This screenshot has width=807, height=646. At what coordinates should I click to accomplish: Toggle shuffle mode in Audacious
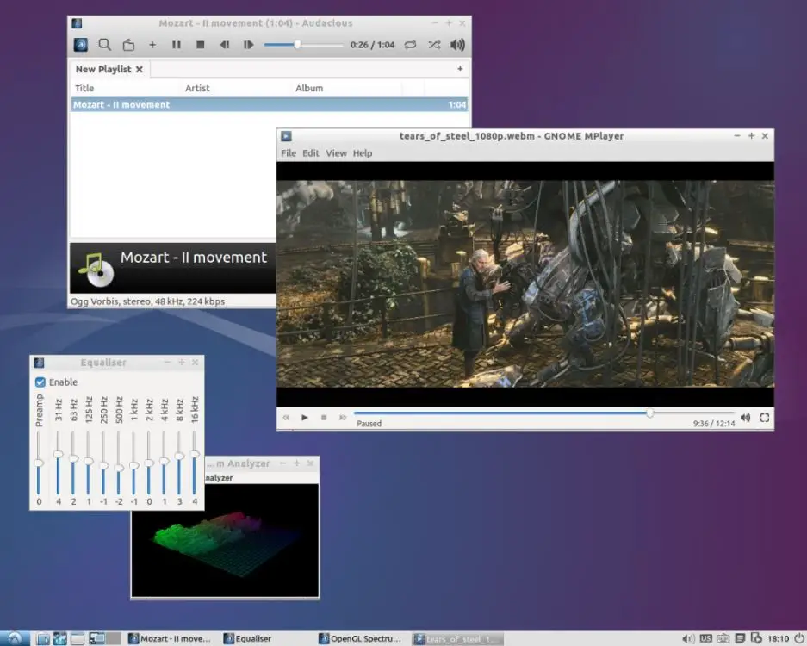point(434,45)
